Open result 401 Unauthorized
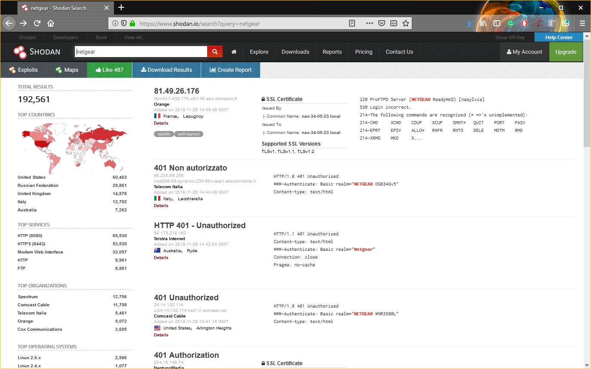This screenshot has height=369, width=591. tap(186, 297)
